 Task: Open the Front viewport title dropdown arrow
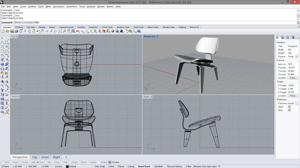pyautogui.click(x=19, y=97)
